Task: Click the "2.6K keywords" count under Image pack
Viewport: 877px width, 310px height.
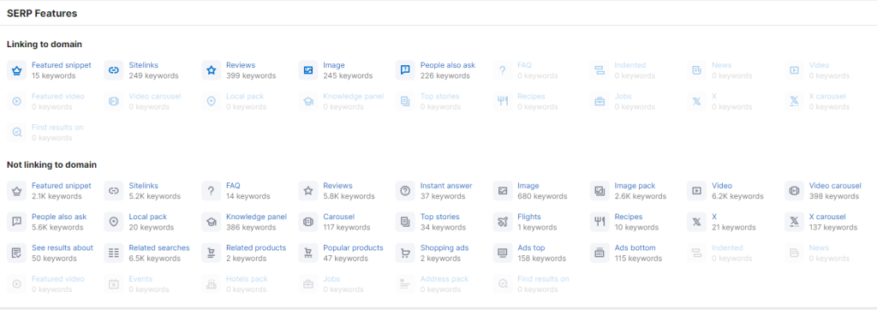Action: [640, 196]
